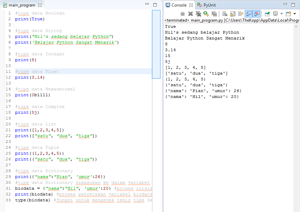Toggle Scroll Lock in the console
The height and width of the screenshot is (212, 300).
click(x=233, y=14)
